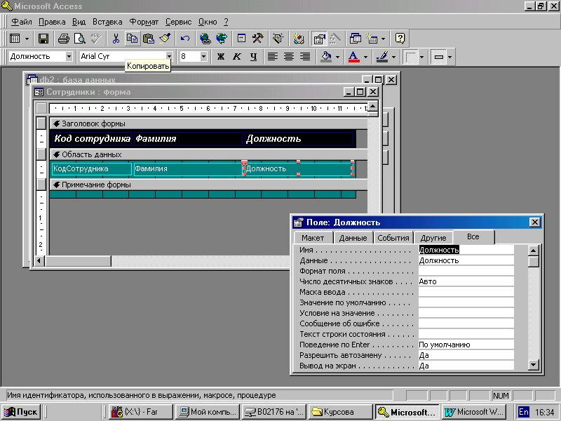Click the Save diskette icon
This screenshot has width=561, height=421.
pos(43,39)
